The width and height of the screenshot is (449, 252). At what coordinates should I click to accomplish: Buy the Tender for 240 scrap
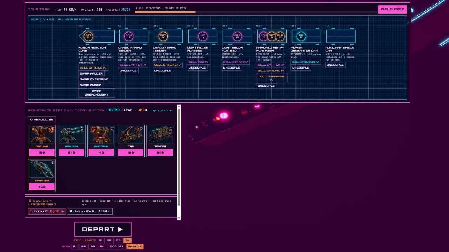(x=160, y=152)
